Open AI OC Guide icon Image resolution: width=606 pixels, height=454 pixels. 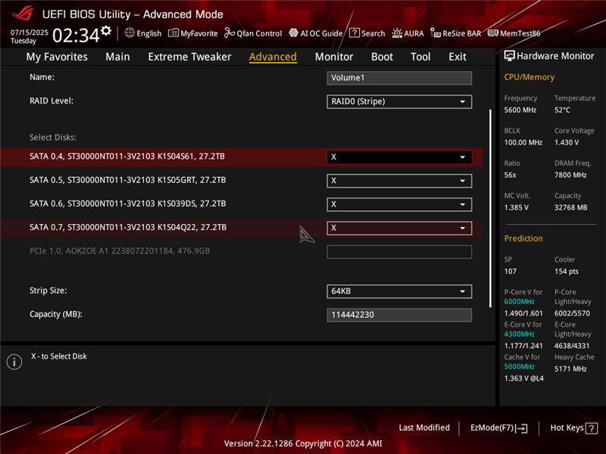(294, 33)
